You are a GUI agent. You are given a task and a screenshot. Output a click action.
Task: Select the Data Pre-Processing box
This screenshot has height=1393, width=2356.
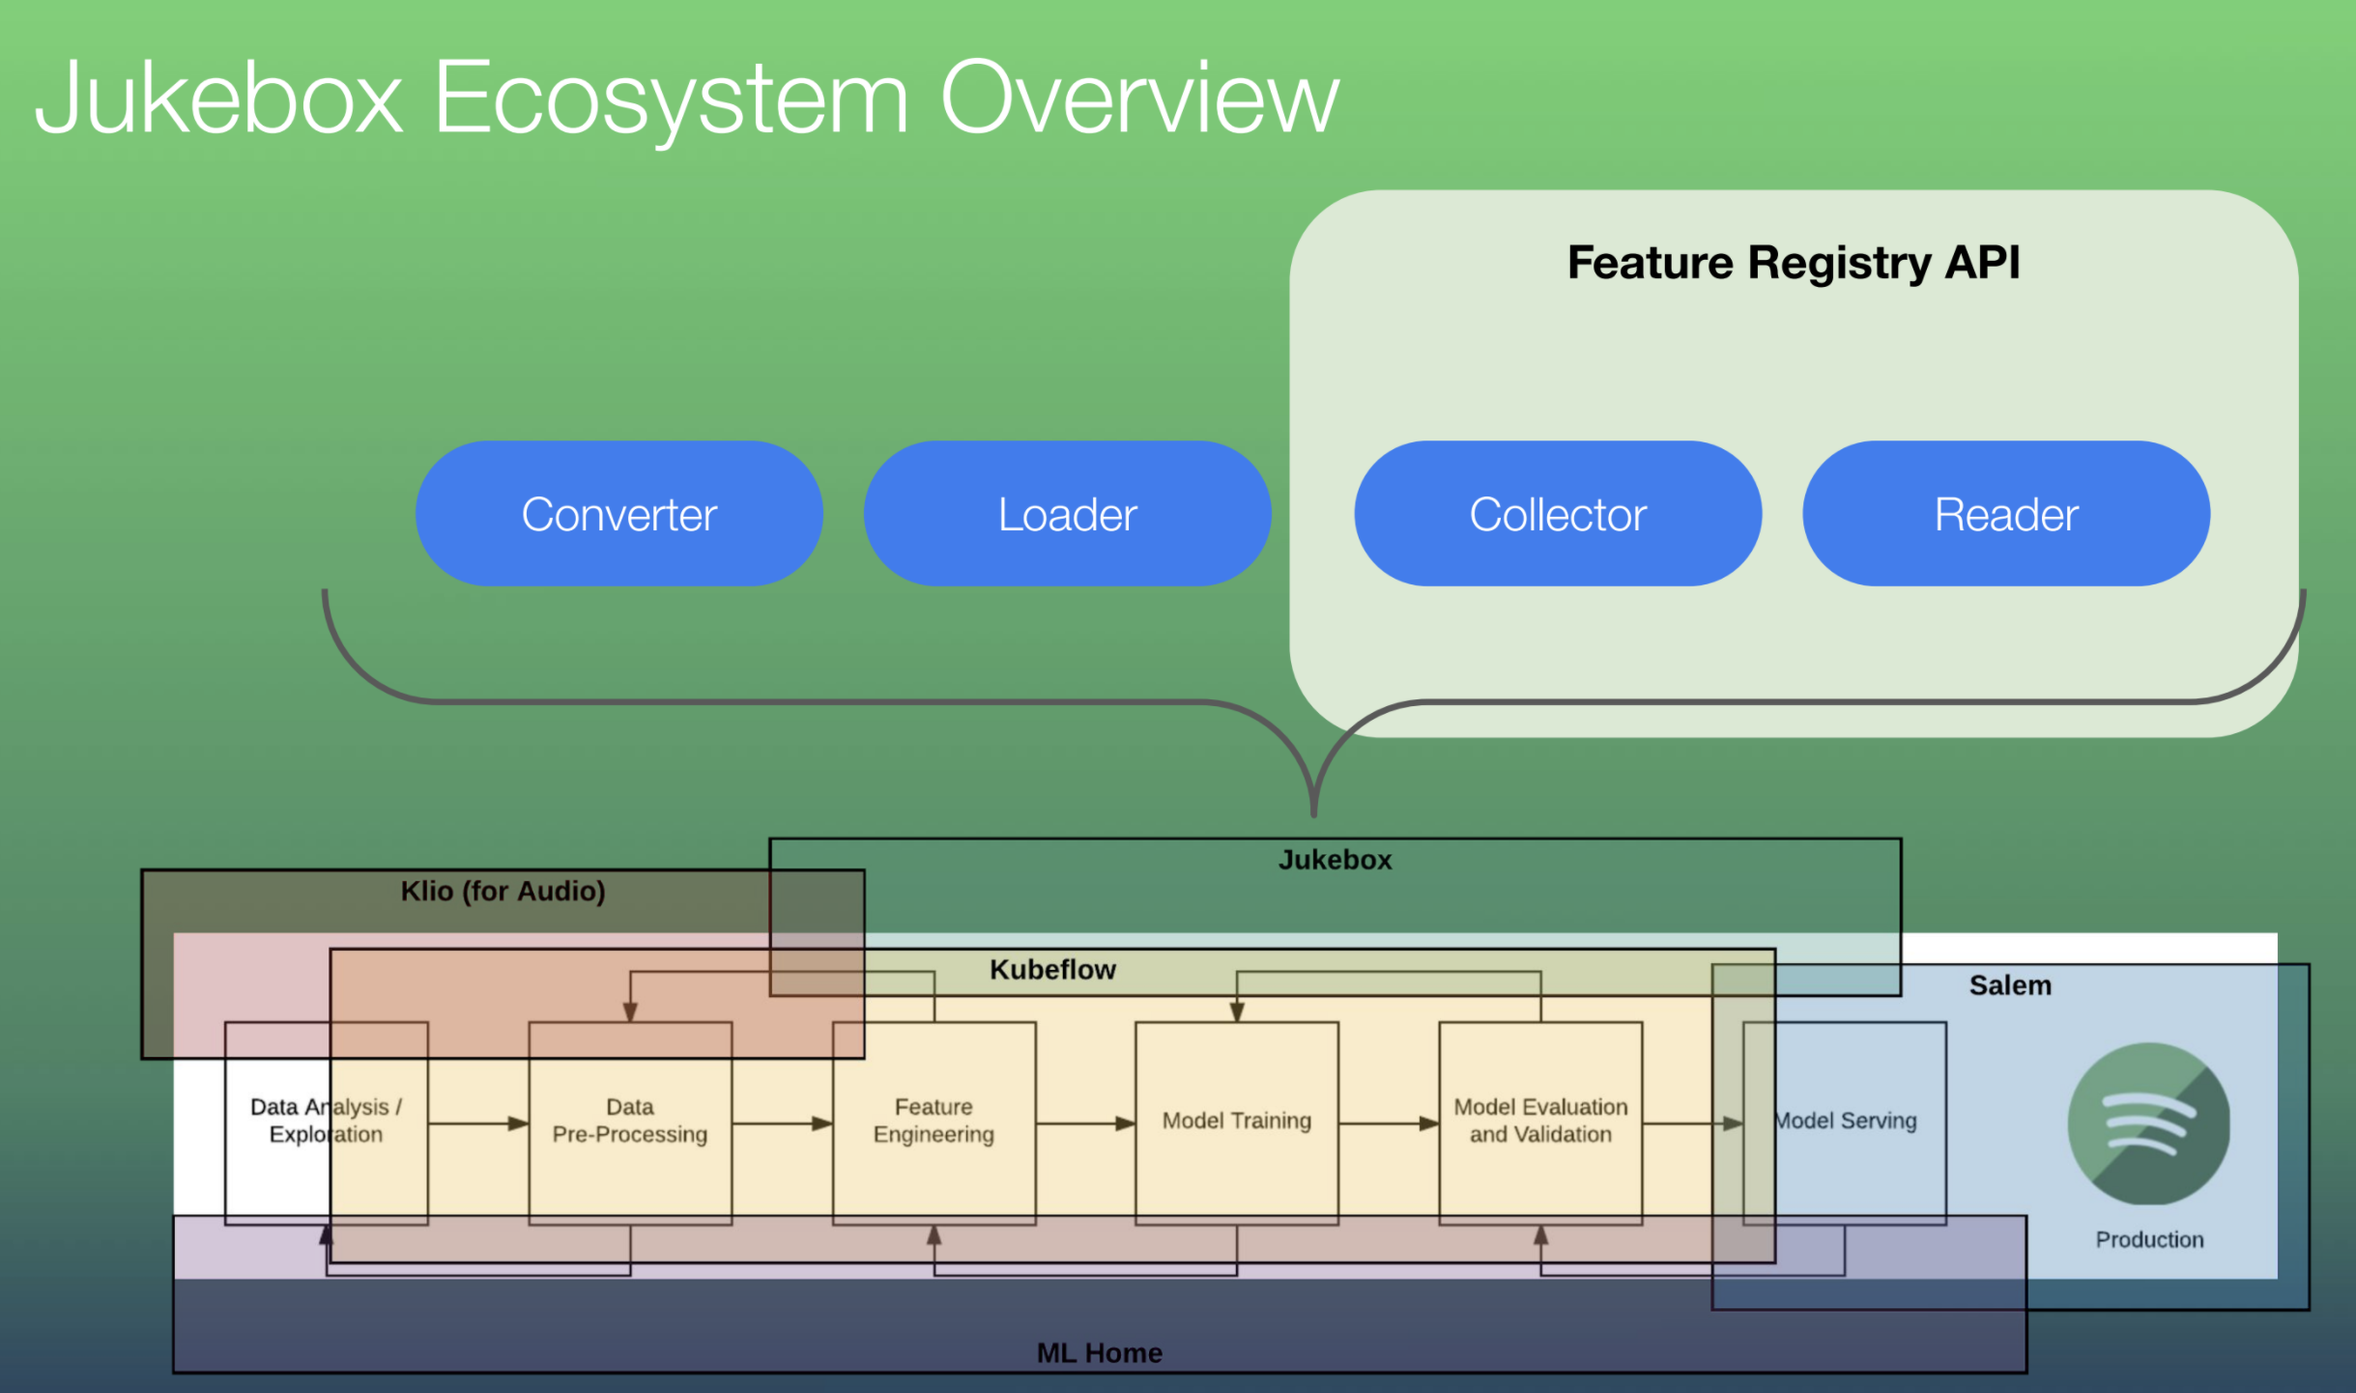click(630, 1121)
